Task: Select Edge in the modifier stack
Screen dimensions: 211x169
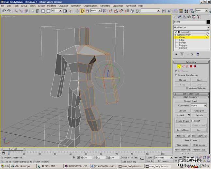Action: click(182, 40)
